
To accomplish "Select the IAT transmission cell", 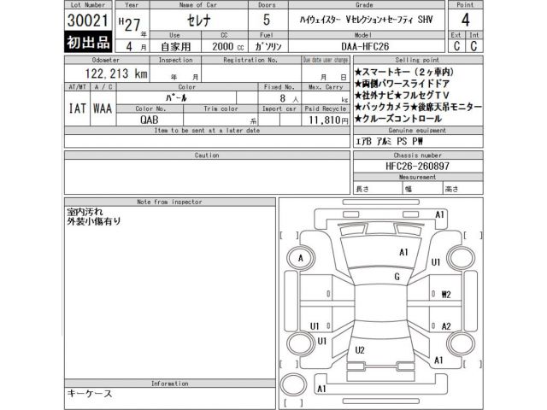I will [76, 109].
